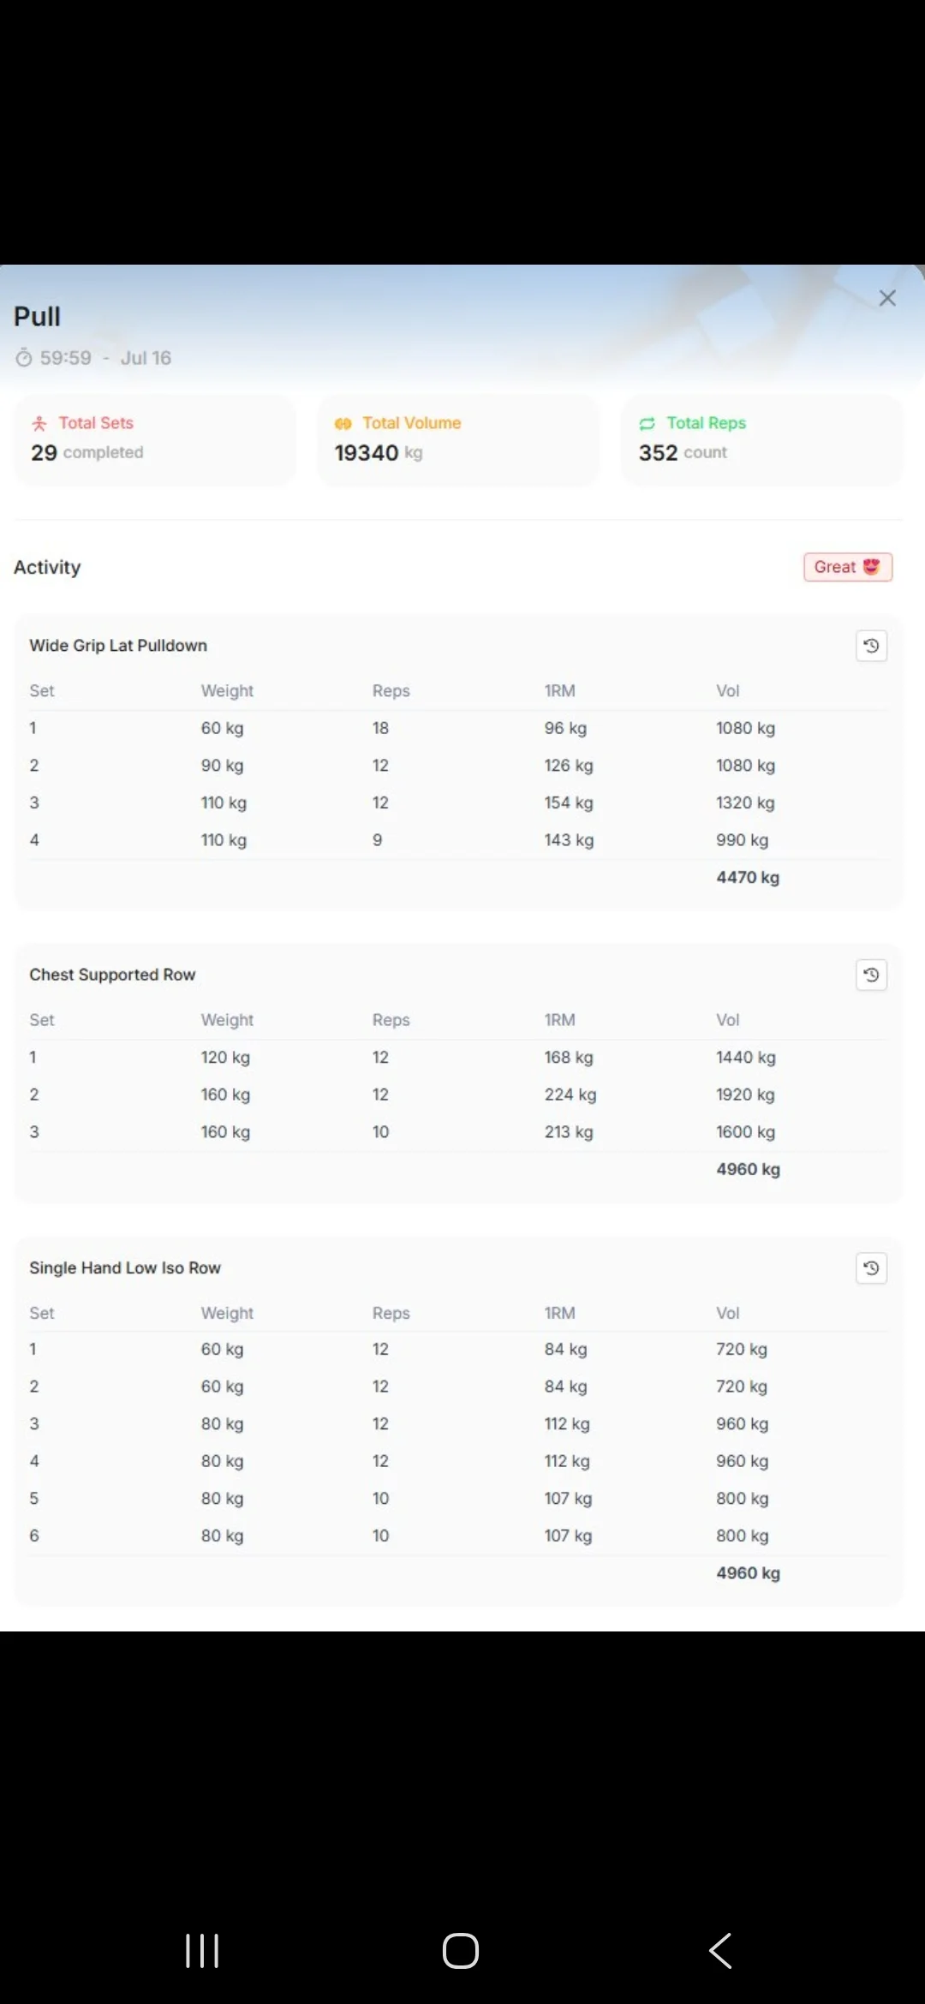This screenshot has width=925, height=2004.
Task: Tap Single Hand Low Iso Row title
Action: point(125,1268)
